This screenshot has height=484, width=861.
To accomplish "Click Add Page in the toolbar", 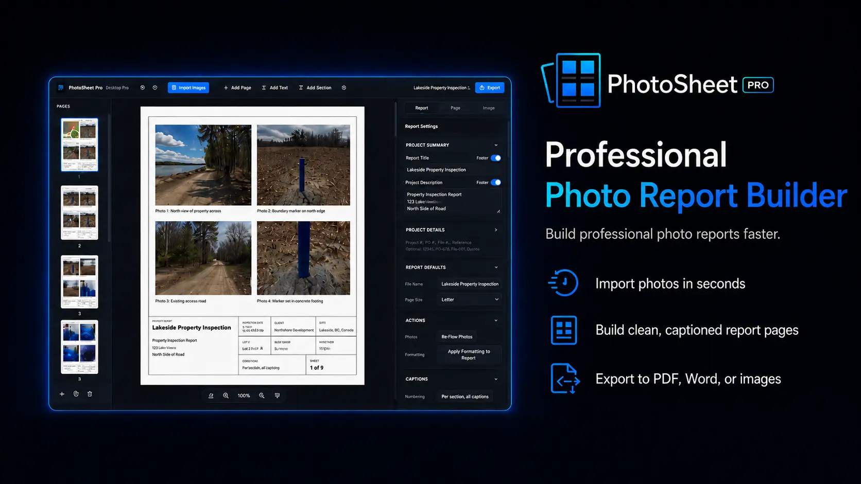I will click(x=237, y=88).
